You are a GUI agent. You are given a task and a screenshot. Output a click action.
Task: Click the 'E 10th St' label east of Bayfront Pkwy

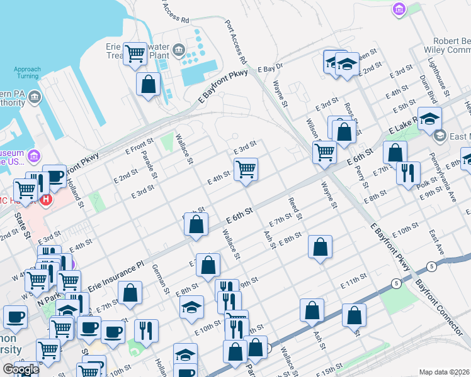(x=406, y=230)
